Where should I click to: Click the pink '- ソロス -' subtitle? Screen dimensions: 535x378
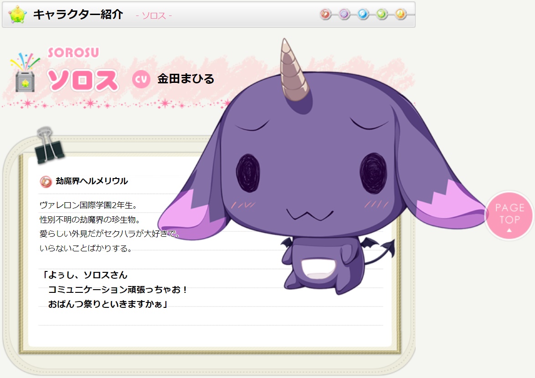tap(154, 15)
